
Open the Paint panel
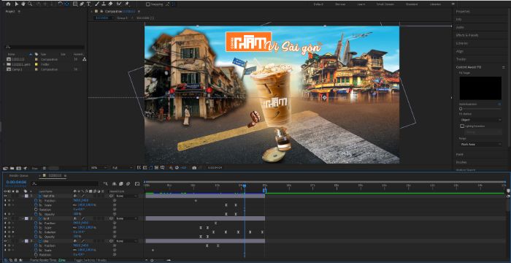point(459,154)
